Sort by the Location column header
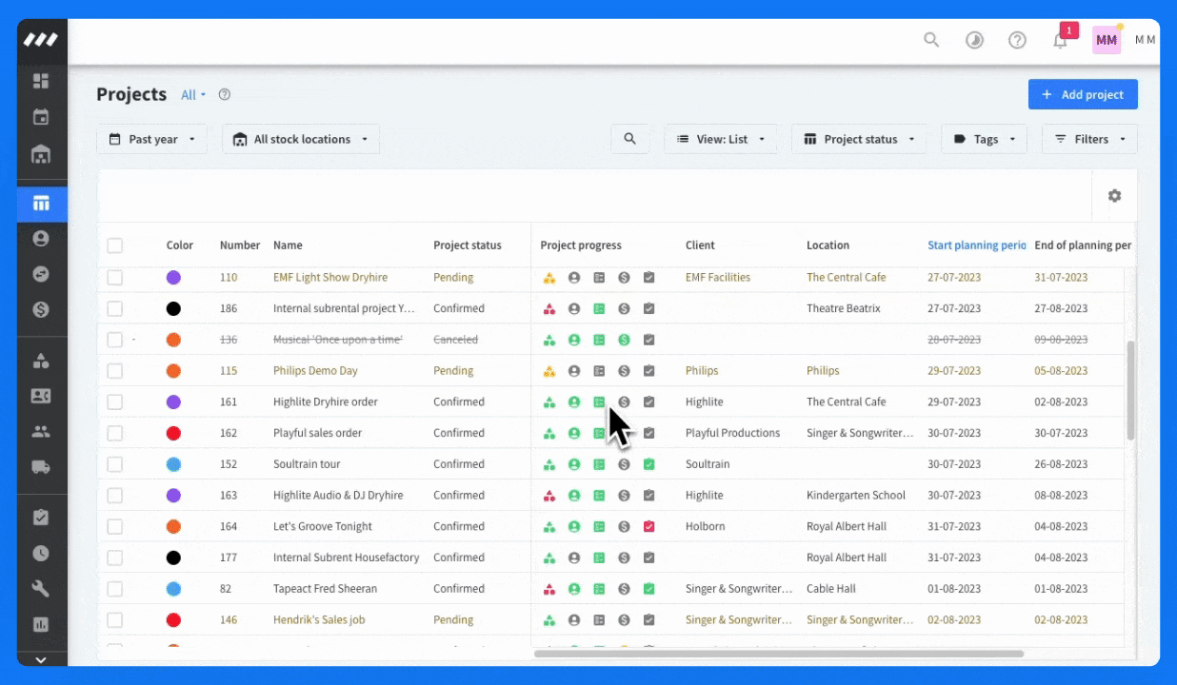The width and height of the screenshot is (1177, 685). (x=828, y=245)
